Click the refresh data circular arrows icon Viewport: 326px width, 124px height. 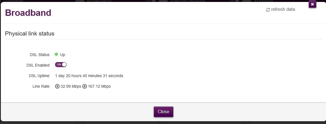268,10
